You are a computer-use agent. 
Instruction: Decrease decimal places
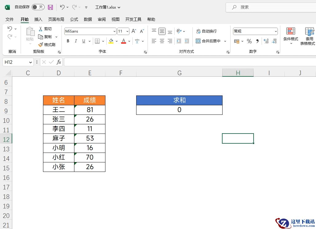tap(274, 41)
